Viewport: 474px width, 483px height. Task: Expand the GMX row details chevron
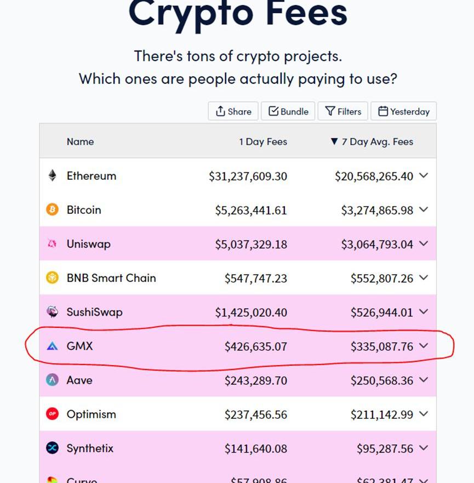point(424,346)
